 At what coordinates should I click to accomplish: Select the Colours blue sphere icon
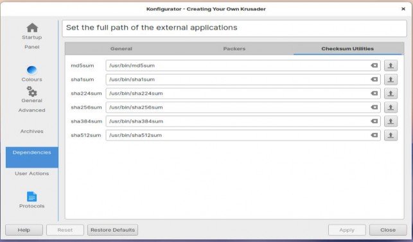32,70
